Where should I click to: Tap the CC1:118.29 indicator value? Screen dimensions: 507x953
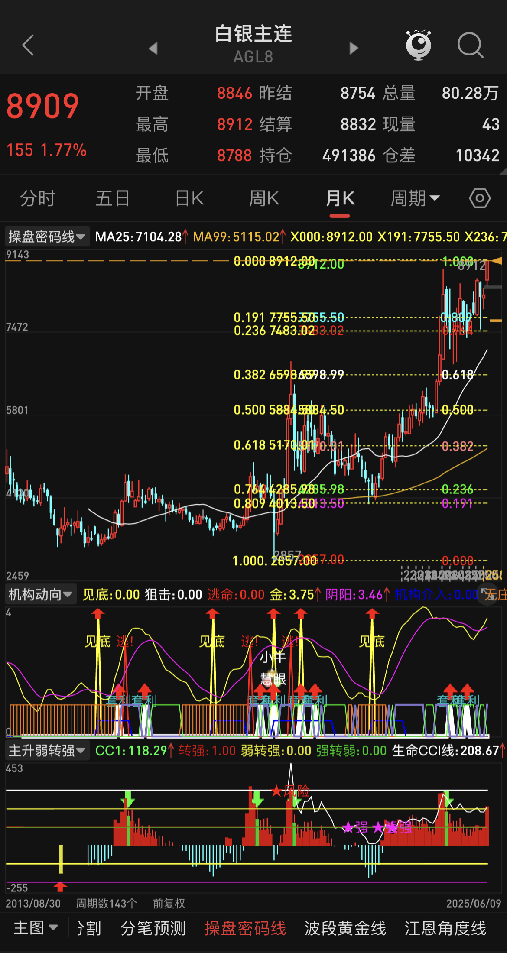(x=131, y=750)
